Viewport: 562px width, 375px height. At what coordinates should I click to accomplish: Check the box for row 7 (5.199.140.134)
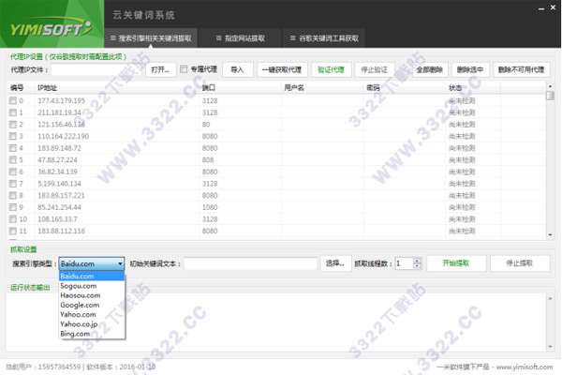pyautogui.click(x=13, y=184)
